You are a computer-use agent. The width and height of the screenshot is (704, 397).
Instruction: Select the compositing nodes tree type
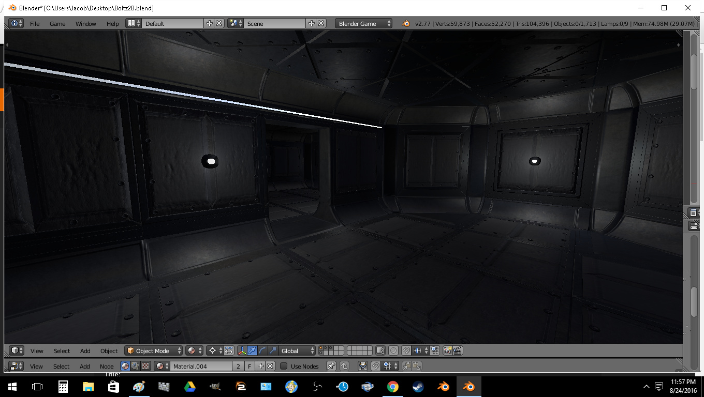(135, 366)
